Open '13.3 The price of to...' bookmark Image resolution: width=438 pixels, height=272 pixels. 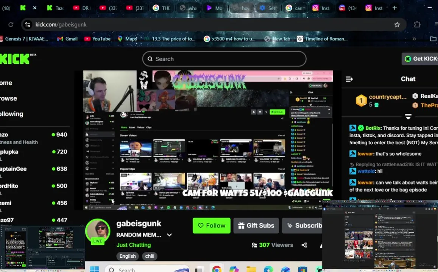[170, 39]
